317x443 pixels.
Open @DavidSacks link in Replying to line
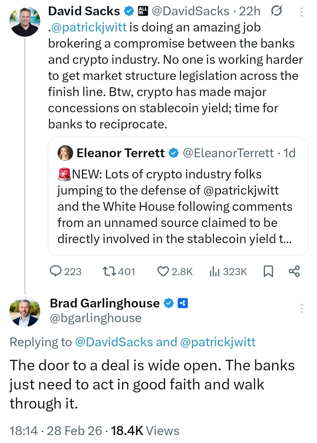tap(114, 342)
